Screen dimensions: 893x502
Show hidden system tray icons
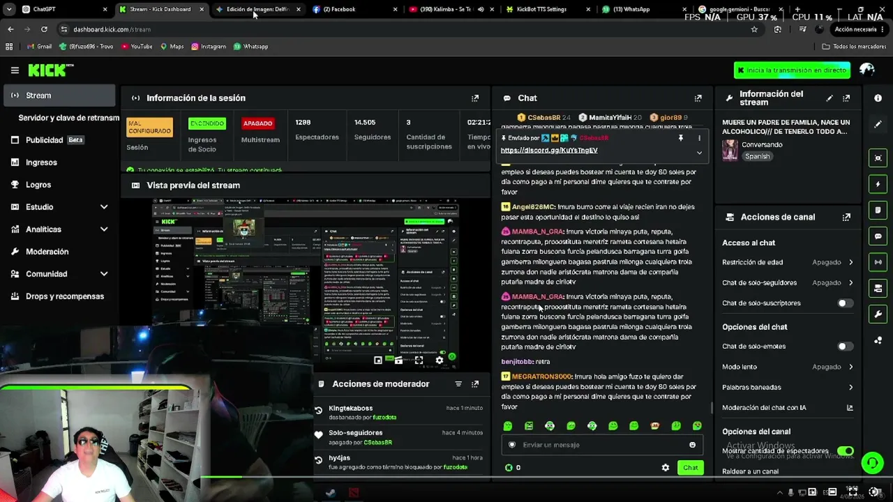tap(781, 493)
